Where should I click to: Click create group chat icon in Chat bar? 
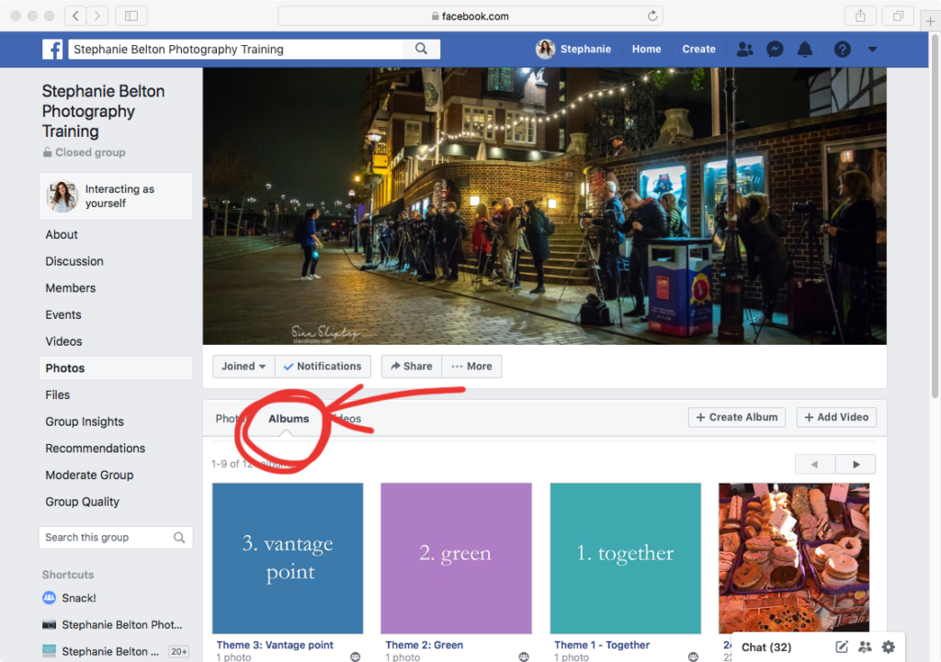tap(865, 647)
